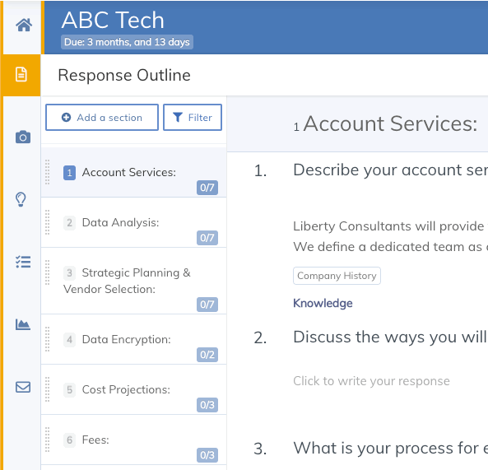Click the Company History tag
This screenshot has width=488, height=470.
pyautogui.click(x=337, y=276)
